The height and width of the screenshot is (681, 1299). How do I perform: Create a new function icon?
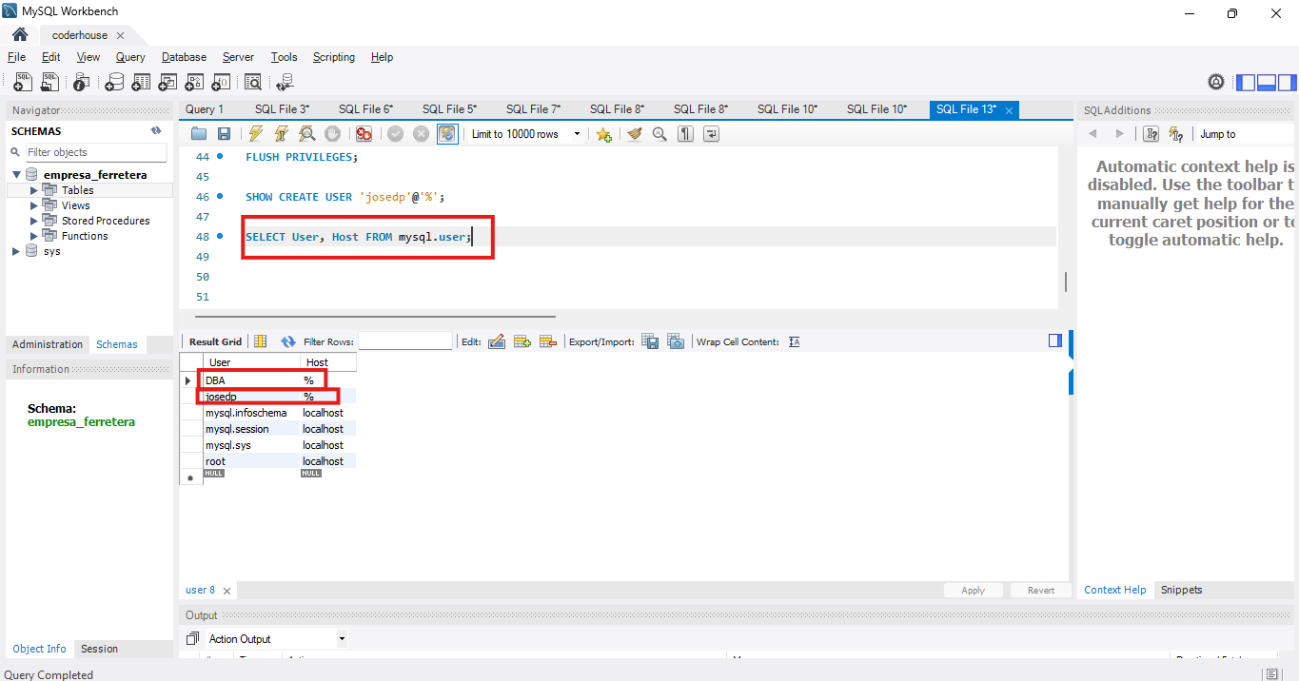(221, 83)
